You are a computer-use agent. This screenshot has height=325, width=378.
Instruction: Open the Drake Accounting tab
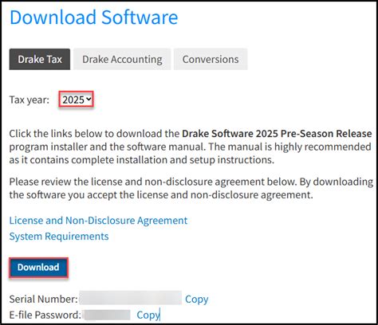click(x=122, y=59)
